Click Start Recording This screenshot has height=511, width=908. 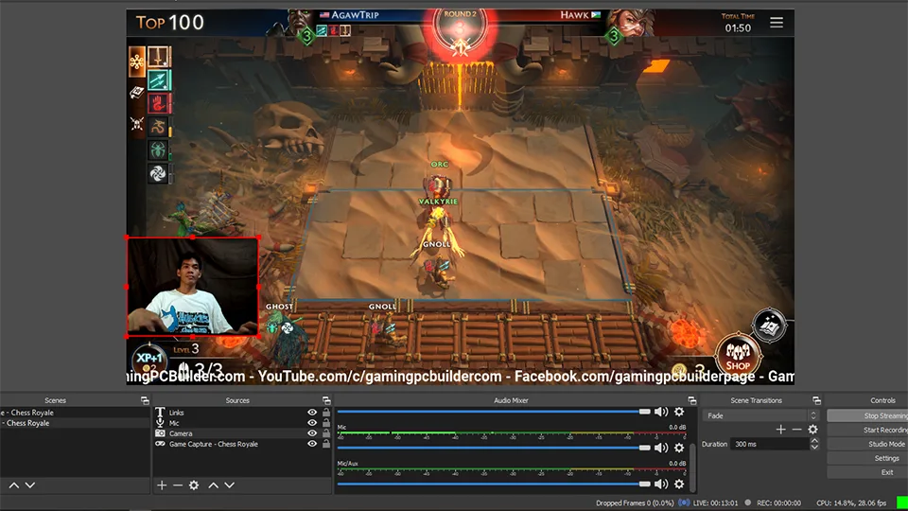[x=867, y=430]
